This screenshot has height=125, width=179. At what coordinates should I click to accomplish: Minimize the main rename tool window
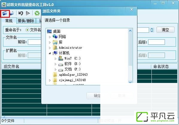click(x=155, y=3)
